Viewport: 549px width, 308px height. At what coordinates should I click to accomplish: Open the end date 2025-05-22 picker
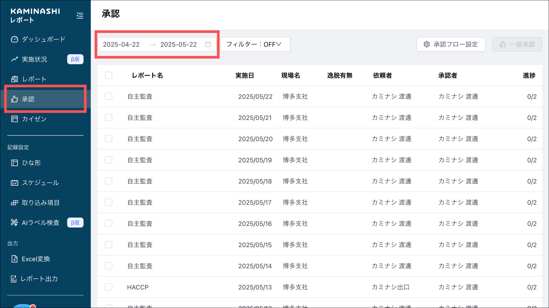click(179, 44)
